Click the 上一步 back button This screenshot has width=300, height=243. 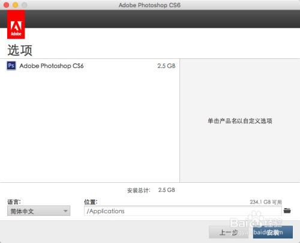[x=229, y=232]
